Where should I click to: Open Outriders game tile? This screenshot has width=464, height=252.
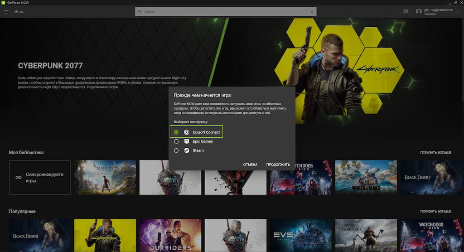(170, 235)
